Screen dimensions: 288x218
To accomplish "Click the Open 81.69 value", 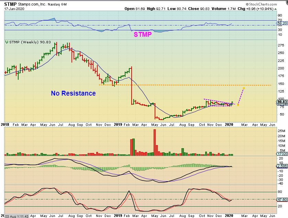I will coord(135,9).
